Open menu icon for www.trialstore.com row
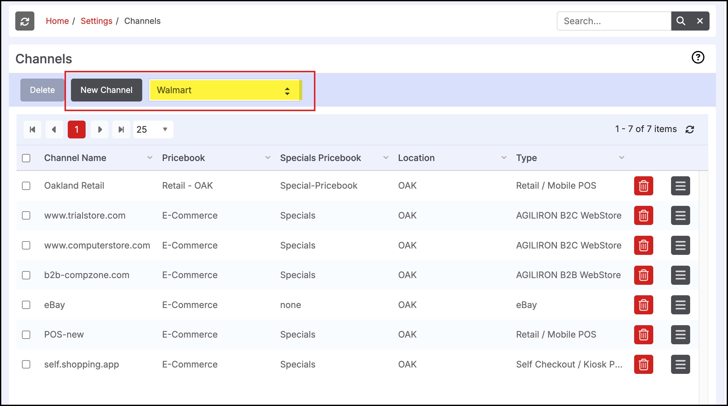Image resolution: width=728 pixels, height=406 pixels. click(681, 215)
